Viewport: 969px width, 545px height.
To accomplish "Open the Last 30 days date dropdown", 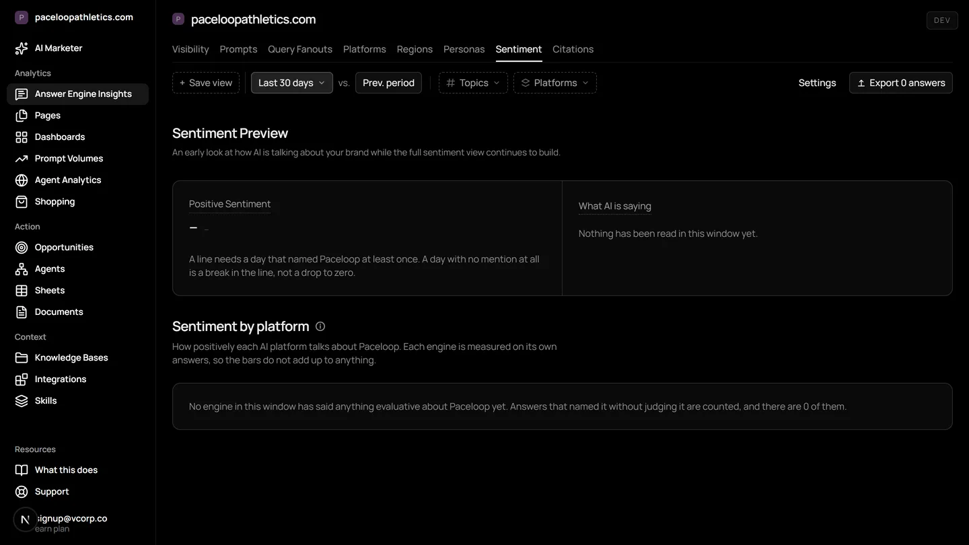I will 292,83.
